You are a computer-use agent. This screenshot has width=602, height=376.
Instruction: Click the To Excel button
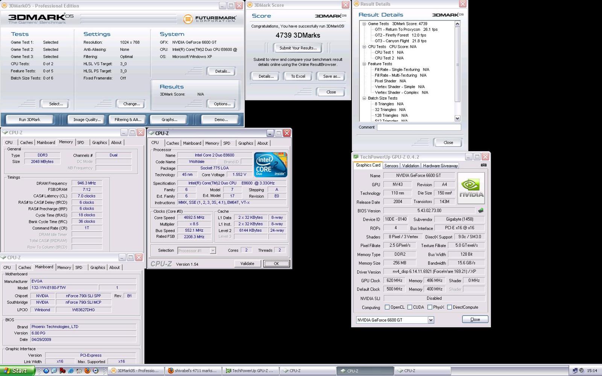(298, 76)
